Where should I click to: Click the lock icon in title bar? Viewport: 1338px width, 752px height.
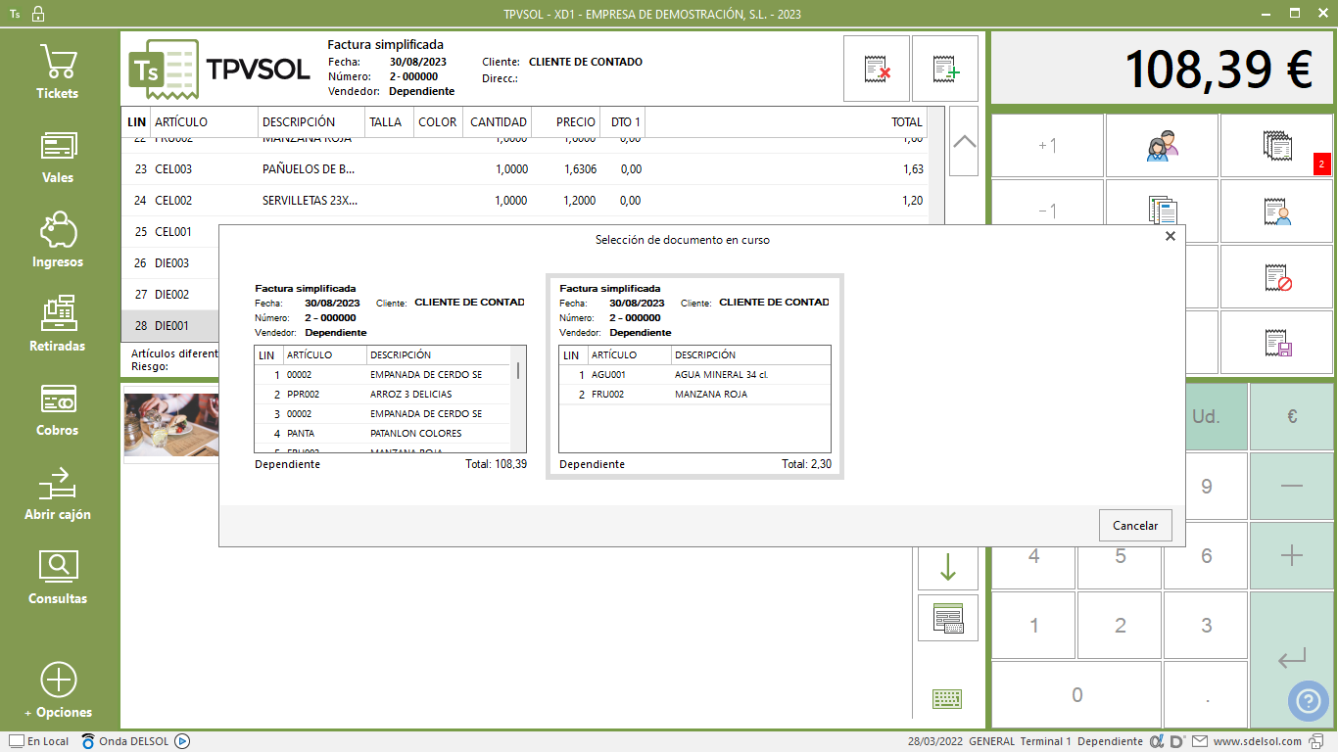(38, 14)
